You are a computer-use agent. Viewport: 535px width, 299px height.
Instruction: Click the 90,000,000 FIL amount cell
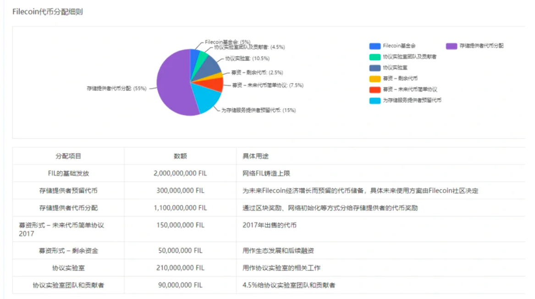pos(180,285)
